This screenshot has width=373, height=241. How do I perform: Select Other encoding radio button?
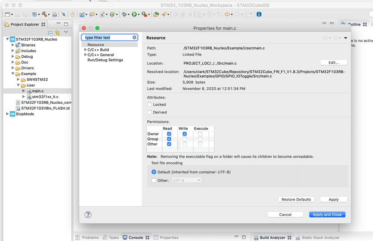click(x=154, y=181)
